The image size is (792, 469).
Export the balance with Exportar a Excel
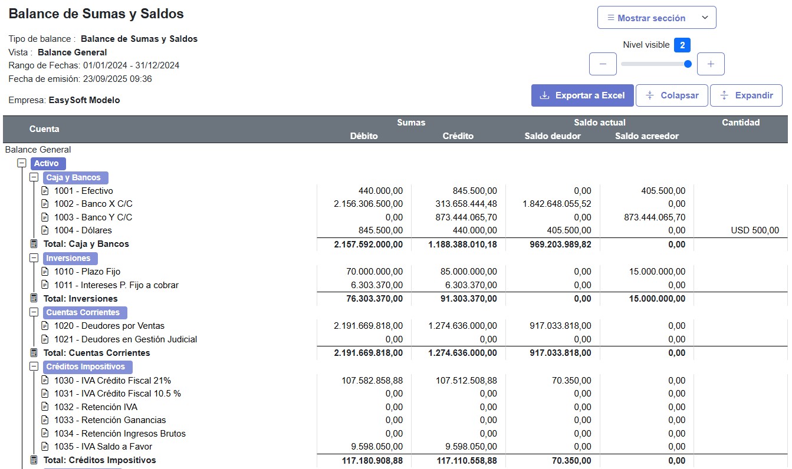click(582, 95)
